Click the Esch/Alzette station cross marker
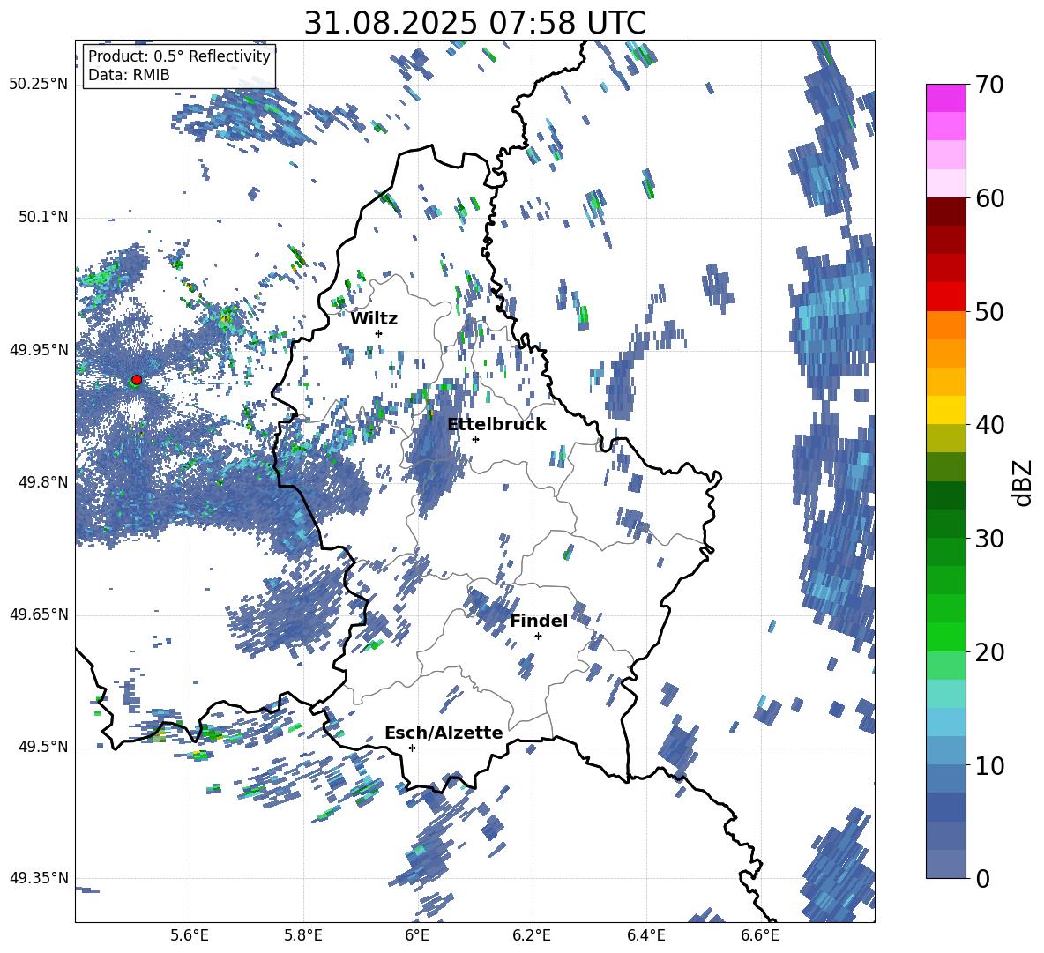Screen dimensions: 1044x953 point(412,748)
